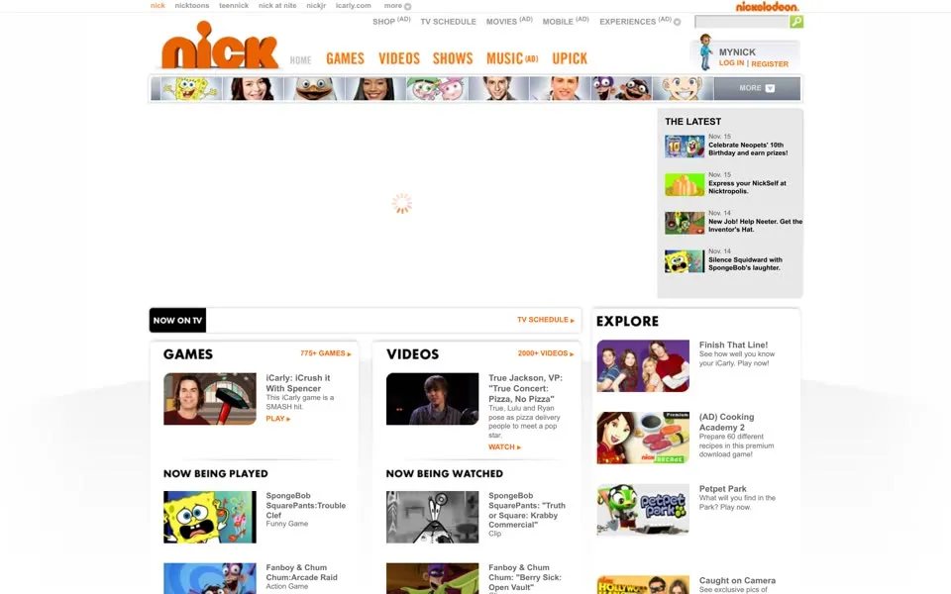Open 'Express your NickSelf at Nicktropolis' item
This screenshot has width=951, height=594.
[747, 187]
